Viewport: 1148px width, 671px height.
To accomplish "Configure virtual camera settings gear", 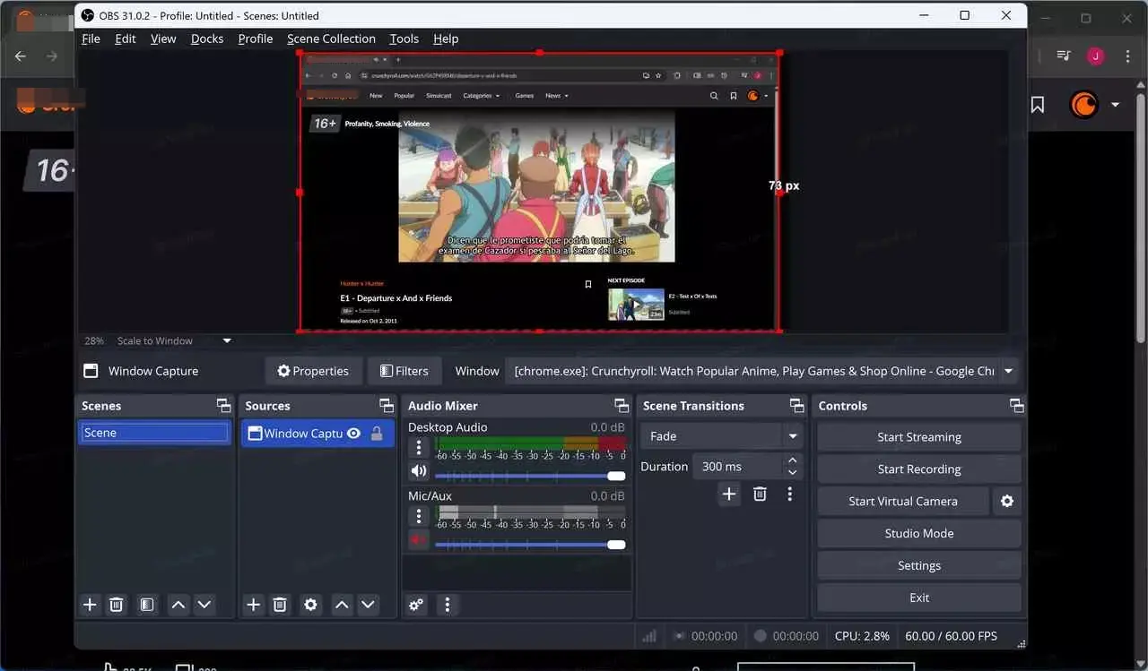I will point(1007,502).
